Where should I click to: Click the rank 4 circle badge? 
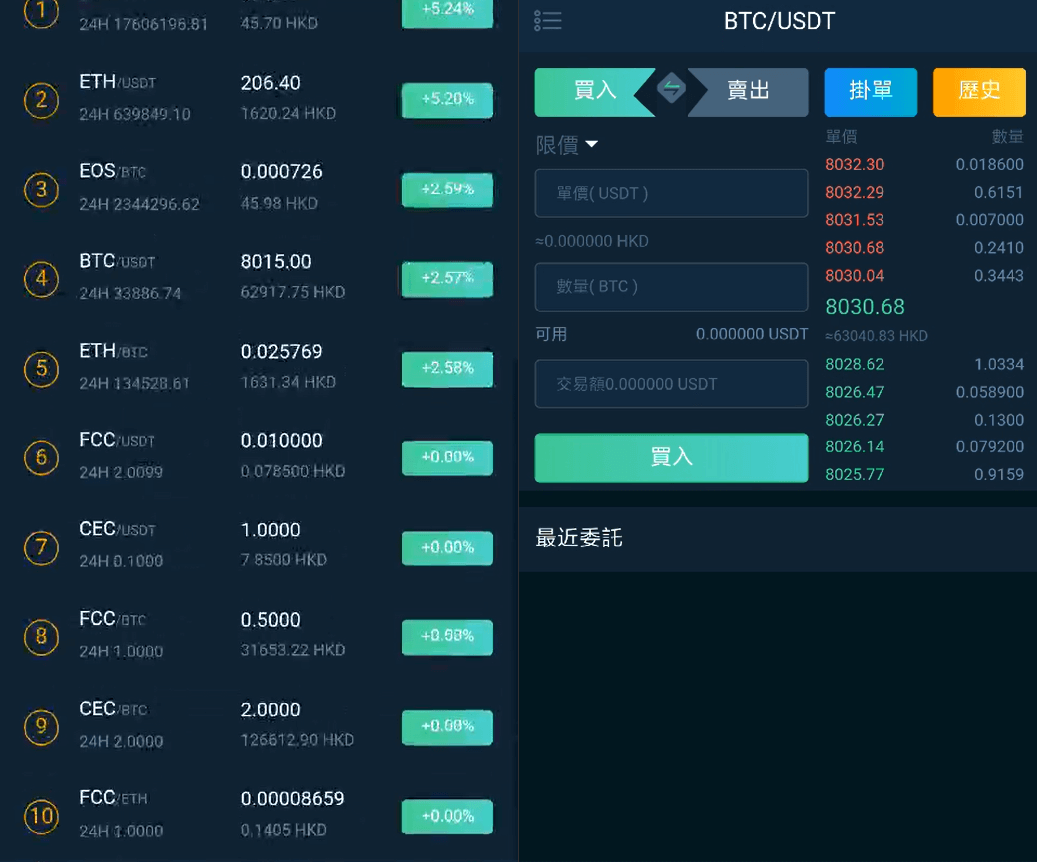tap(41, 279)
